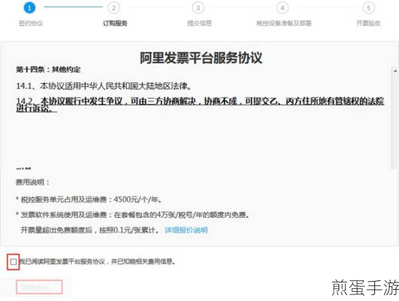The width and height of the screenshot is (399, 301).
Task: Click step 4 circle in the progress bar
Action: tap(283, 8)
